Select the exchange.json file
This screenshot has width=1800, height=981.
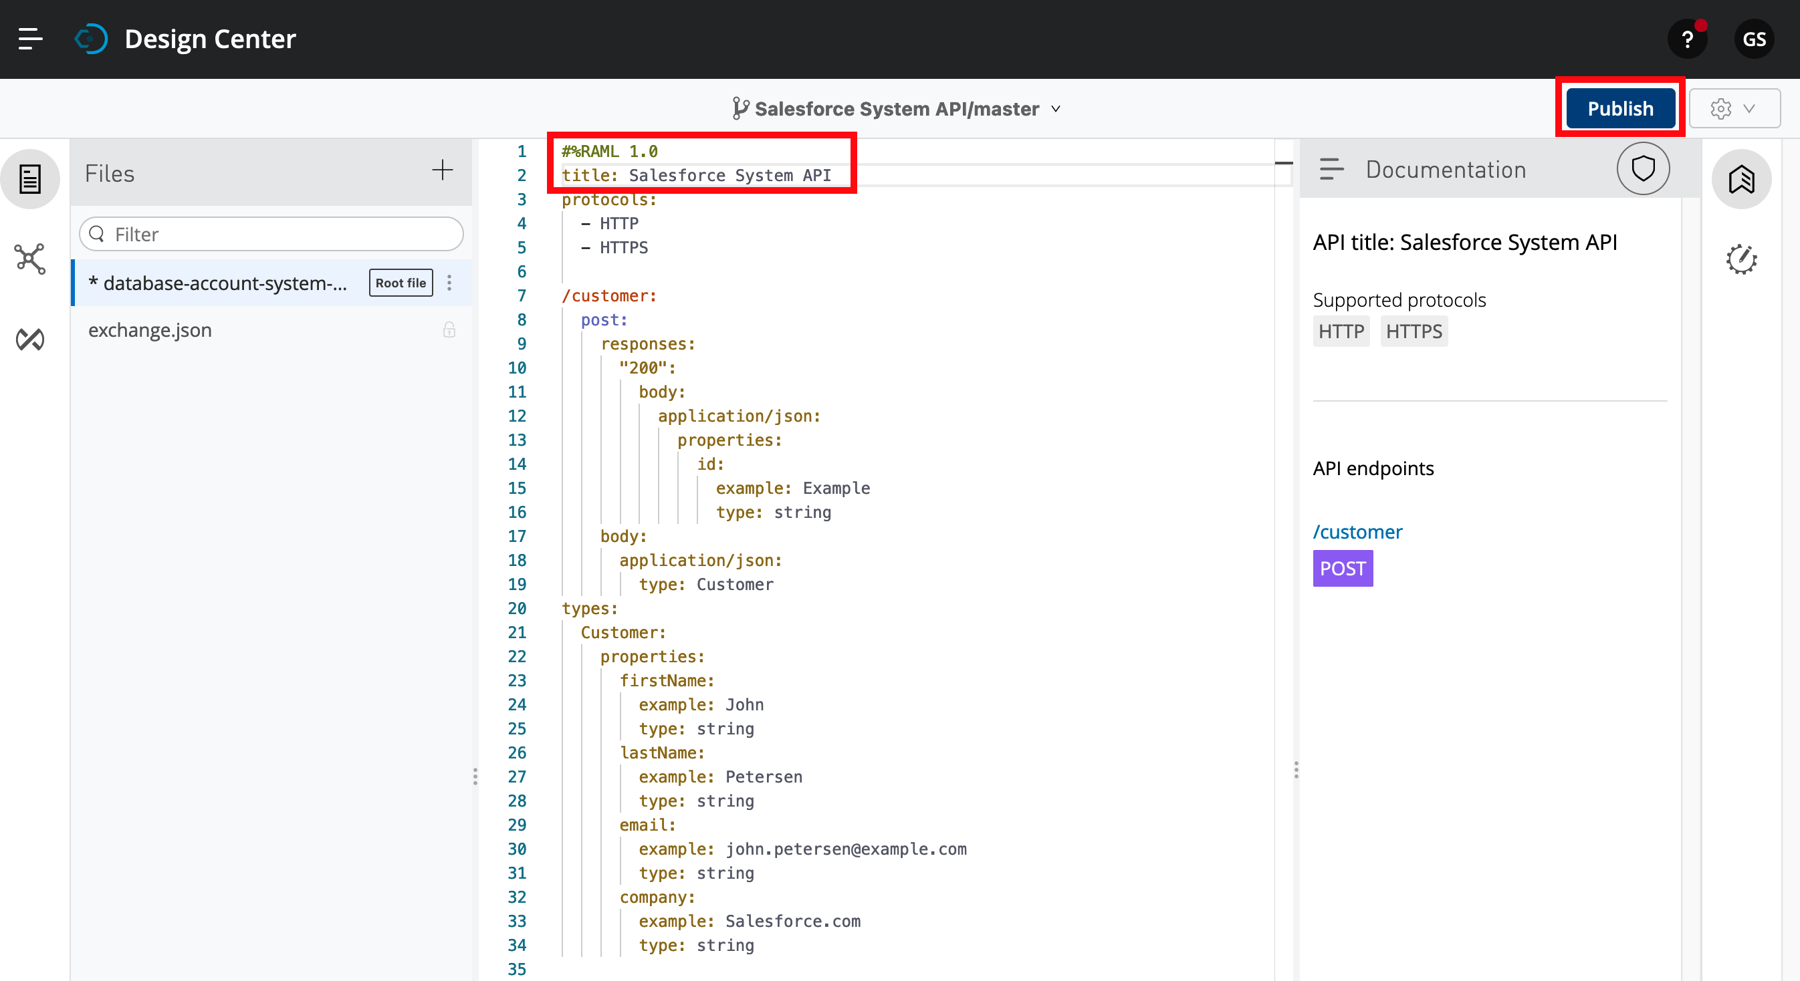[150, 330]
